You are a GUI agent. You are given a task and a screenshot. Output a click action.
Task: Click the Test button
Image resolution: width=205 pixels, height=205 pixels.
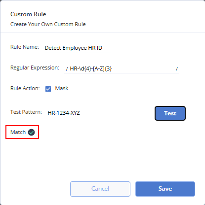170,113
